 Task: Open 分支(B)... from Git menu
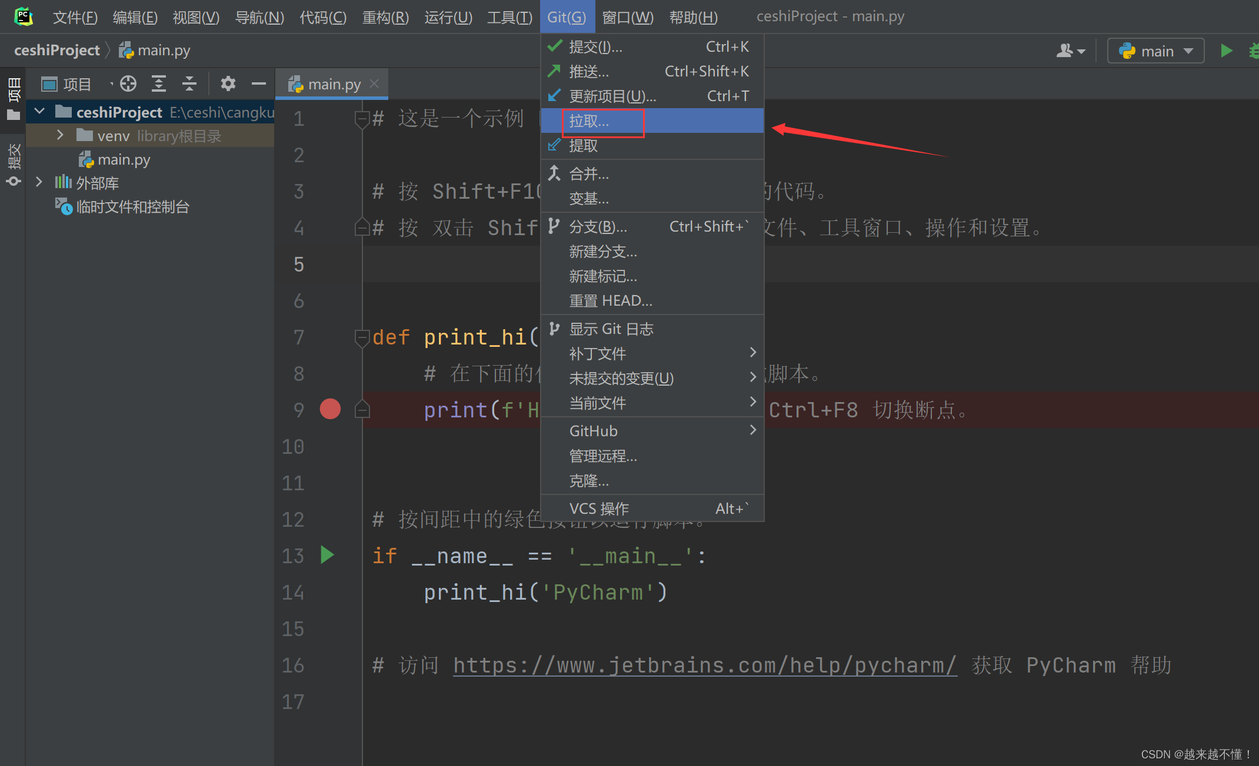652,226
